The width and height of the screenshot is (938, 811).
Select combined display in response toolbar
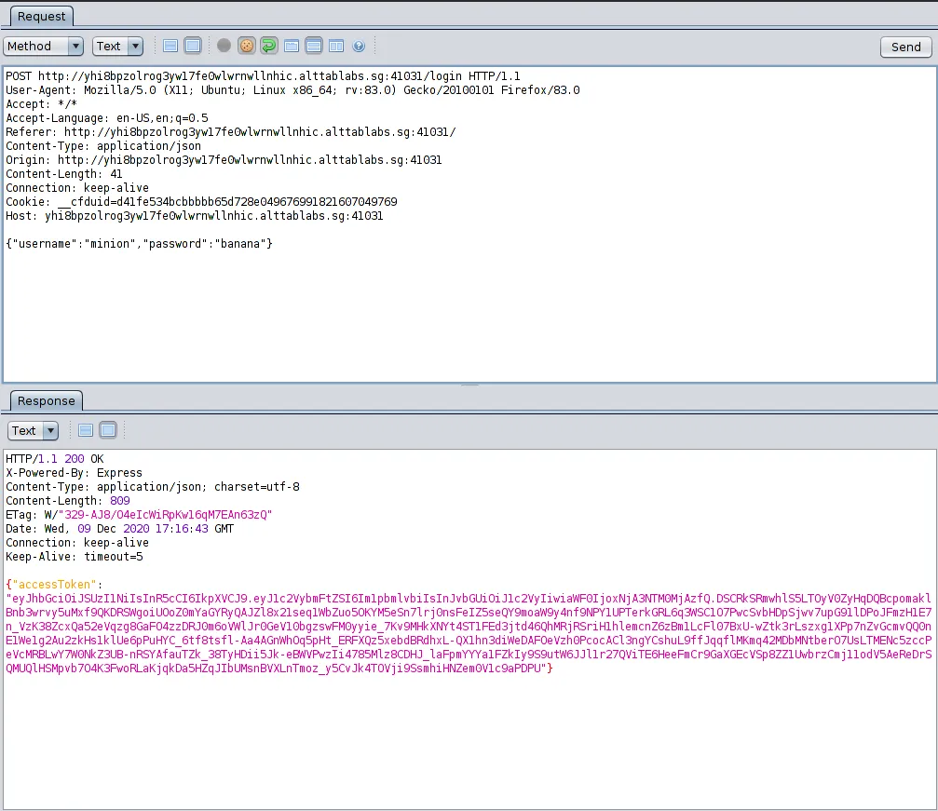click(x=107, y=430)
